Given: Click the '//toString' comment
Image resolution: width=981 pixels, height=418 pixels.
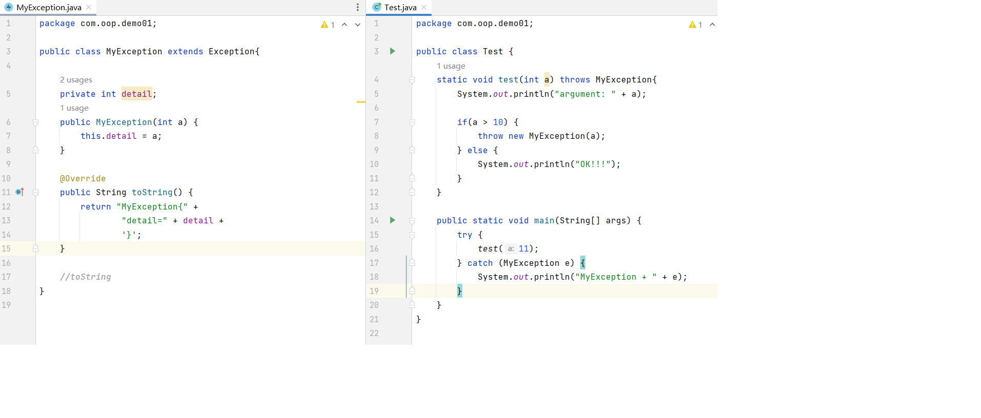Looking at the screenshot, I should pyautogui.click(x=85, y=277).
